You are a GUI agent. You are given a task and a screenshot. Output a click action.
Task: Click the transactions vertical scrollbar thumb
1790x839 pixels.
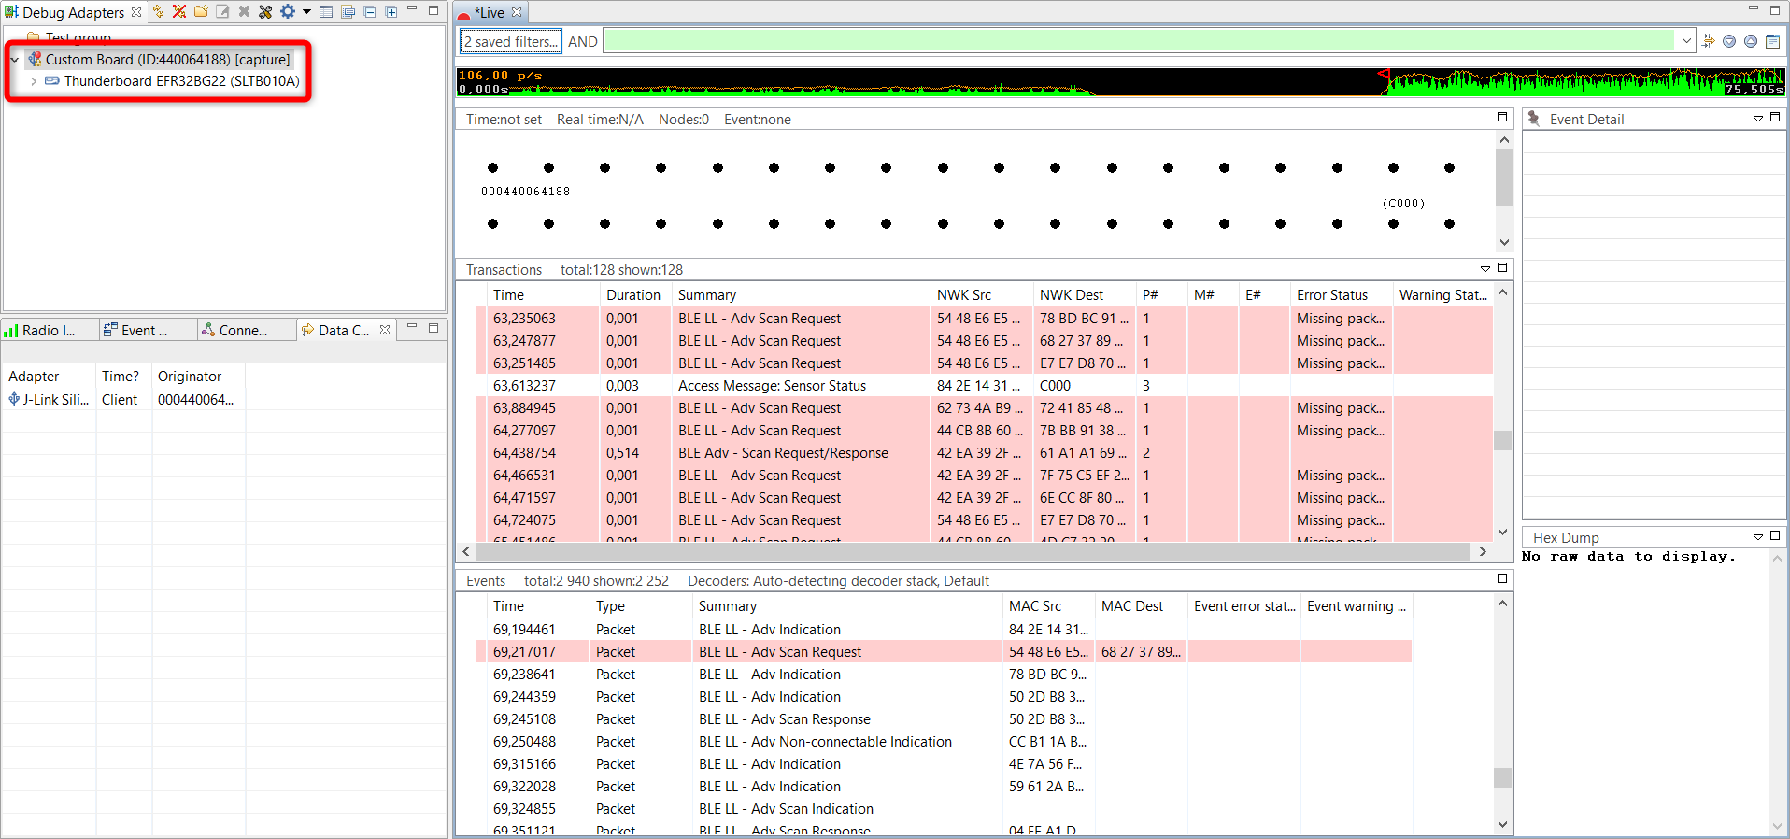[1502, 439]
